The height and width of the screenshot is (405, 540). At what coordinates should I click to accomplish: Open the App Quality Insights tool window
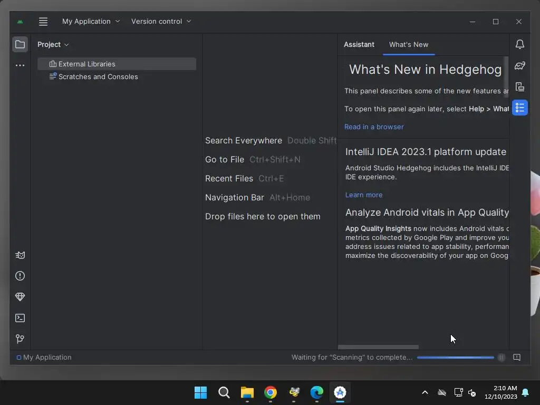coord(20,297)
